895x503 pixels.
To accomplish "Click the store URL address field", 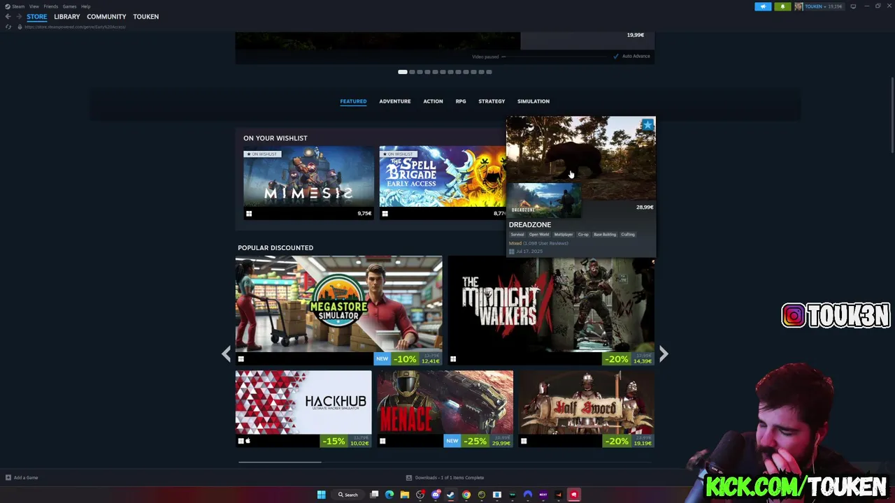I will tap(75, 27).
